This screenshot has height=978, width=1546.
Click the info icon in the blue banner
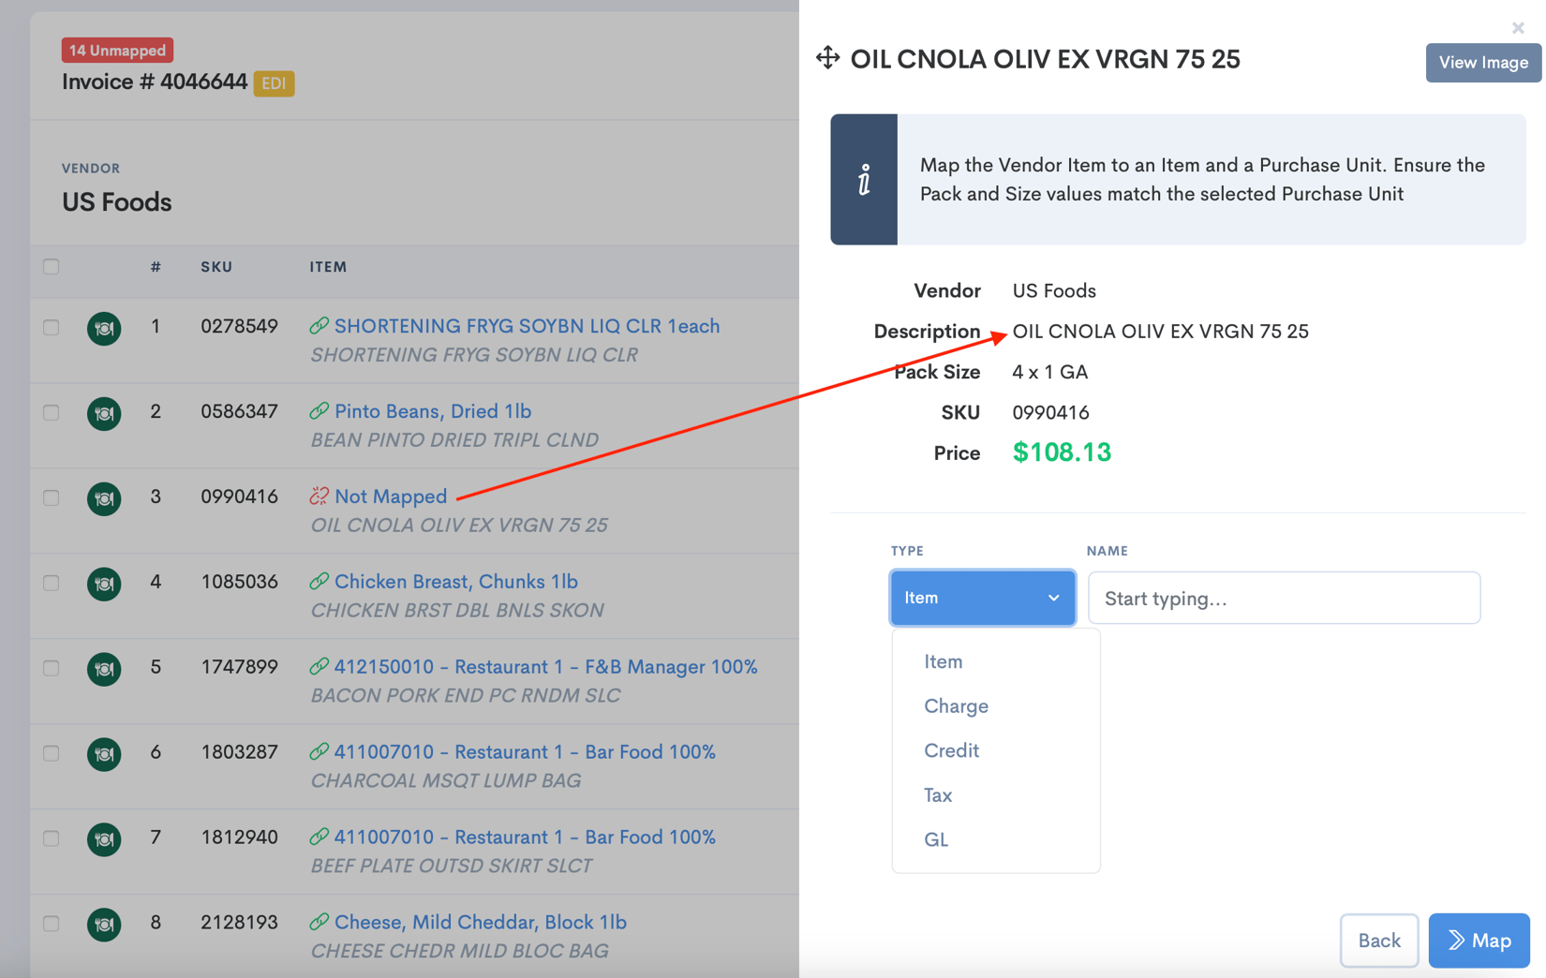click(864, 180)
